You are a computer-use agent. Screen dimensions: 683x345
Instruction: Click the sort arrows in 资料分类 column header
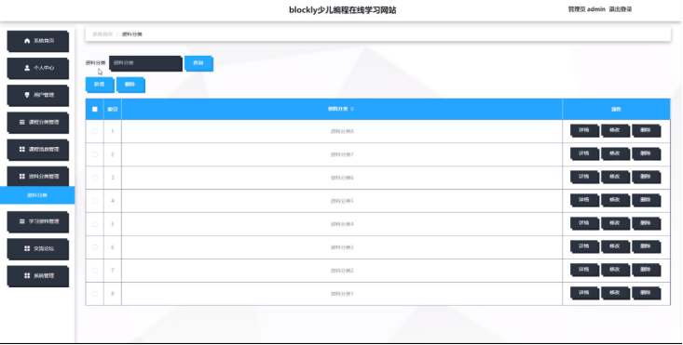pyautogui.click(x=352, y=109)
